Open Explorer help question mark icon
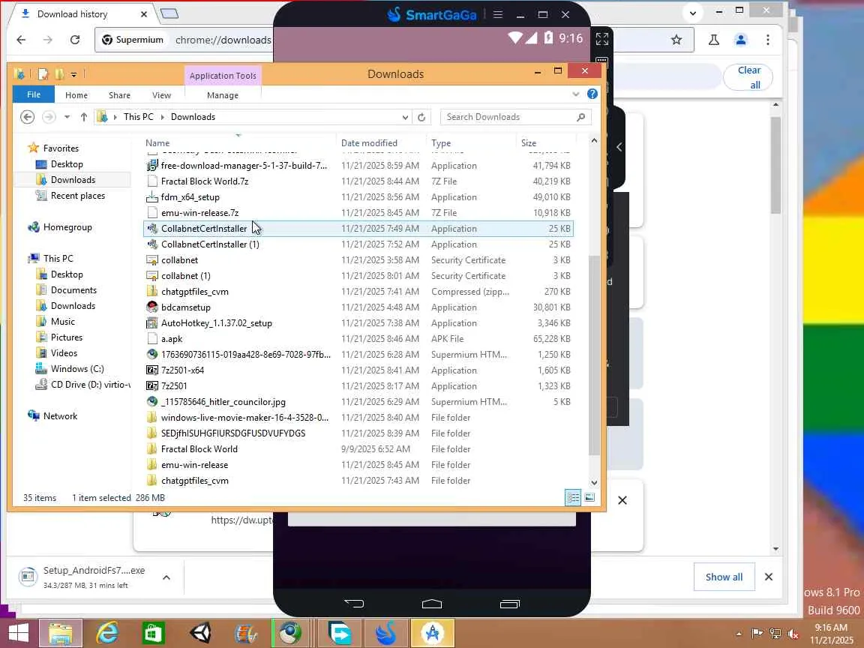This screenshot has width=864, height=648. [592, 94]
